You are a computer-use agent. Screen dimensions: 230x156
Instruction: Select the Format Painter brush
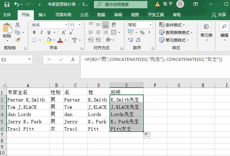pos(18,40)
